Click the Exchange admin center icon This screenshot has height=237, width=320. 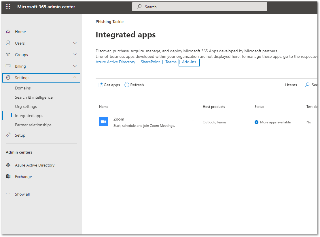pos(8,177)
